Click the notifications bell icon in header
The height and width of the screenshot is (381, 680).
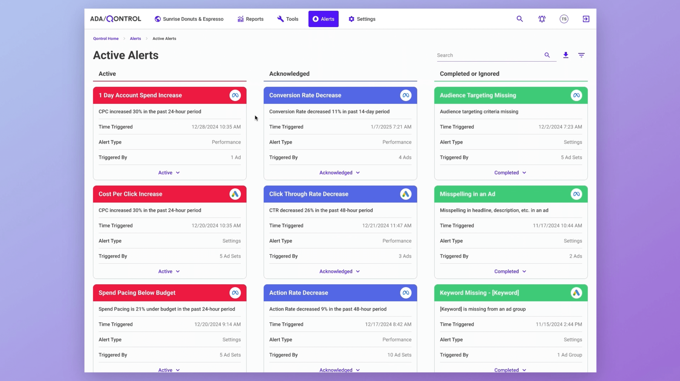pos(542,19)
